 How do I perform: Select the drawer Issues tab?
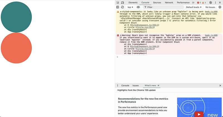(135, 86)
